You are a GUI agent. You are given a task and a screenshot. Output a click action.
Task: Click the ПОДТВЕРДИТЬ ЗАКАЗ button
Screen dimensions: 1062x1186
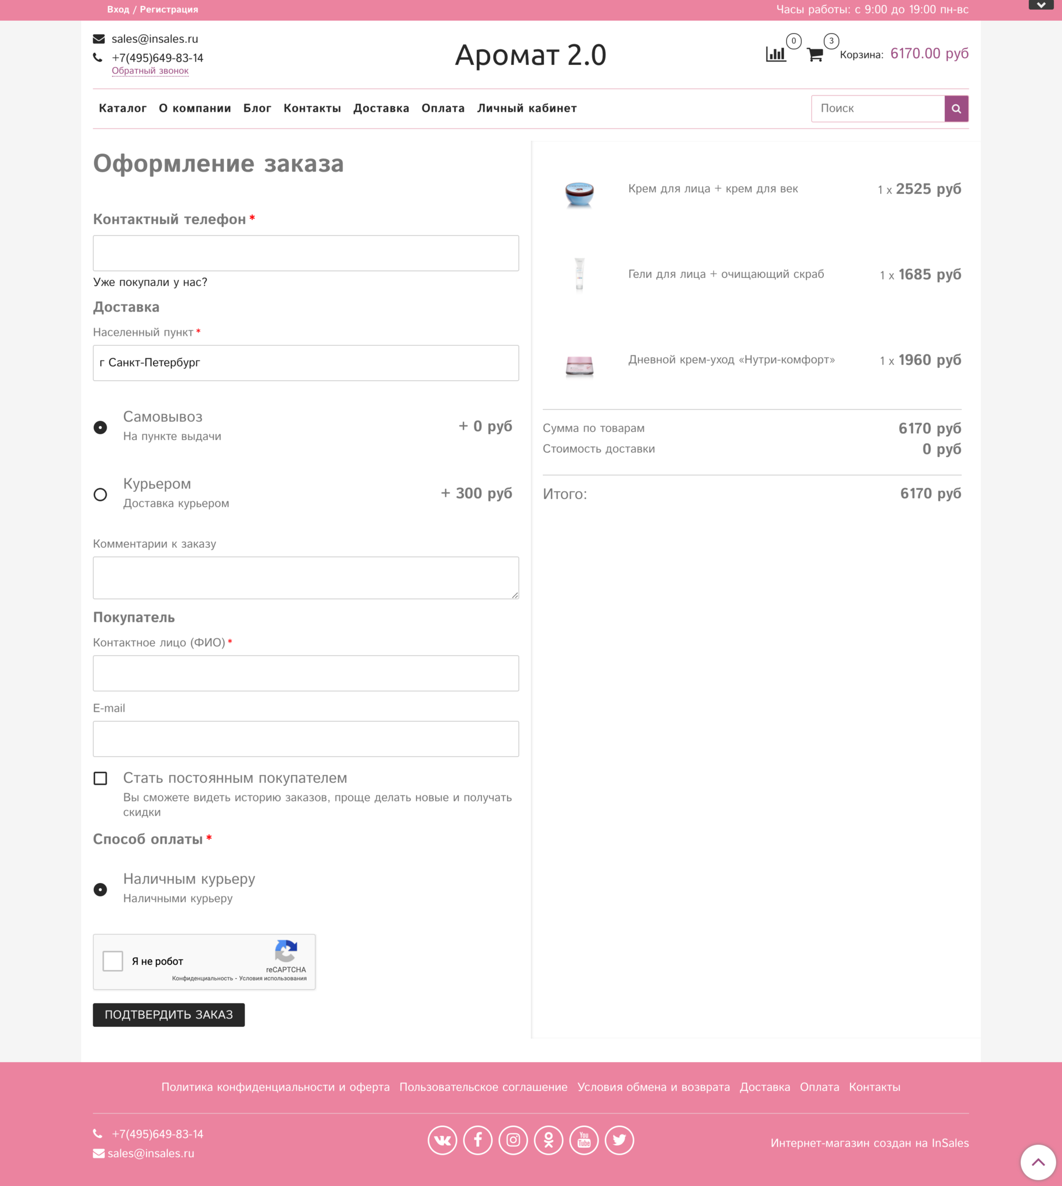(x=169, y=1015)
